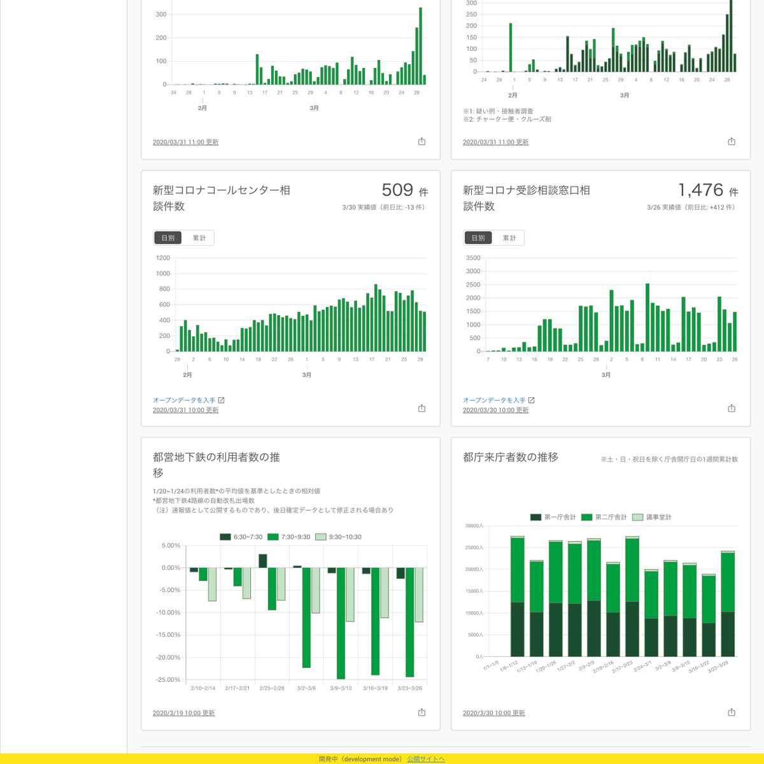The height and width of the screenshot is (764, 764).
Task: Click external-link icon beside call center open data link
Action: point(222,400)
